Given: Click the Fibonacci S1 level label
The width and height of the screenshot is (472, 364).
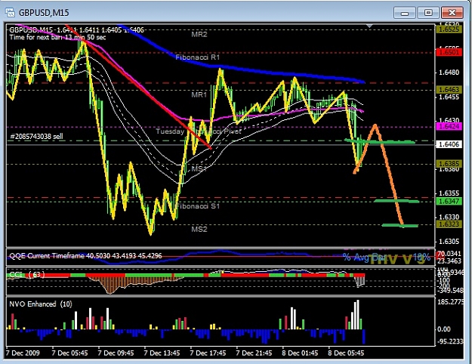Looking at the screenshot, I should coord(198,206).
